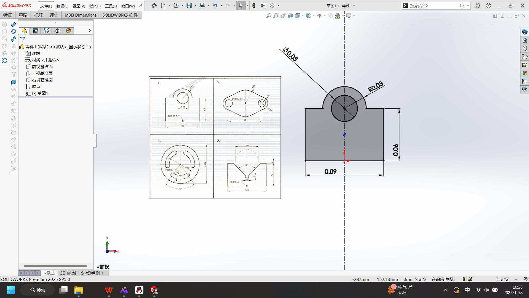Screen dimensions: 529x298
Task: Open the Design Library in task pane
Action: tap(525, 48)
